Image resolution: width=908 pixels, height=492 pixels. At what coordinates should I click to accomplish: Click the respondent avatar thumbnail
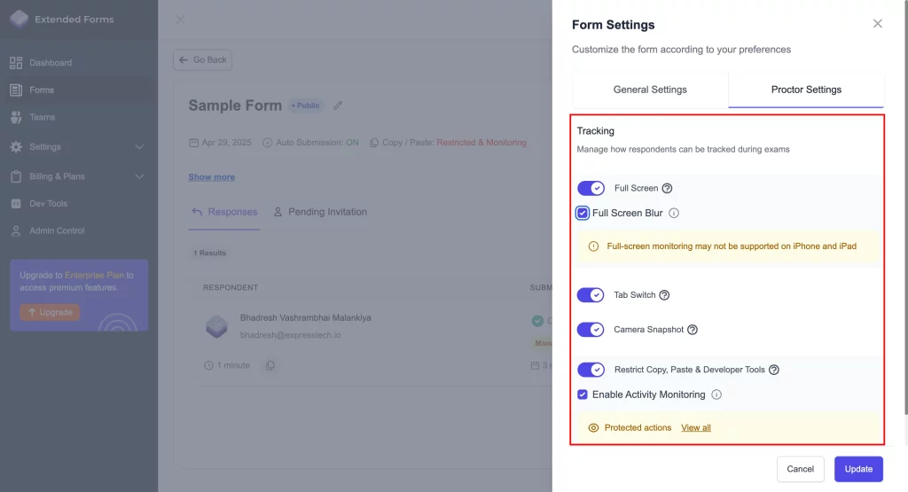click(x=216, y=326)
